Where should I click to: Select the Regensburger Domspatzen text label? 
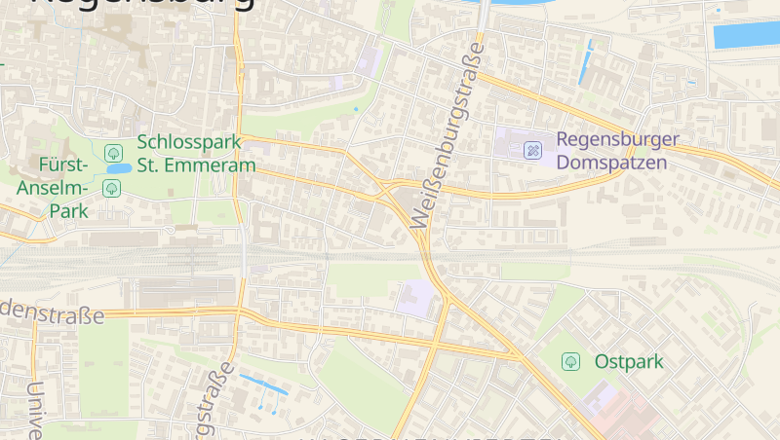(x=617, y=151)
